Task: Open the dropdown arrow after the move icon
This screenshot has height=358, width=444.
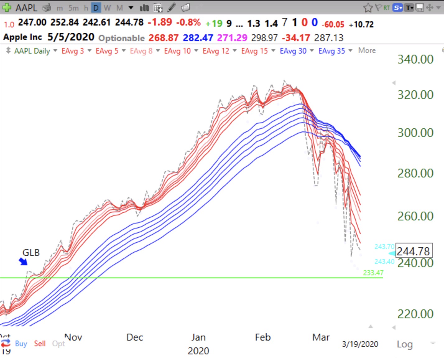Action: (439, 8)
